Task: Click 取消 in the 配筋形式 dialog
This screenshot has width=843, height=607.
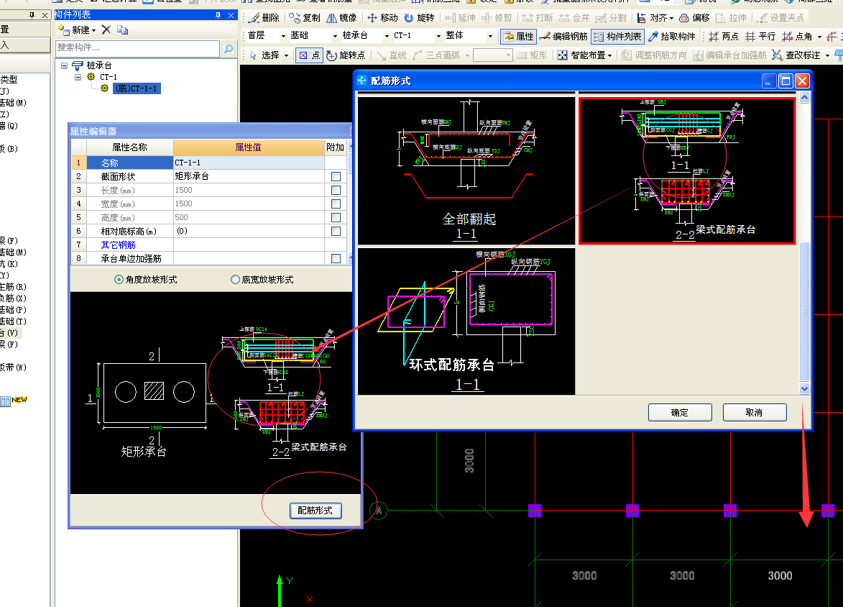Action: [755, 412]
